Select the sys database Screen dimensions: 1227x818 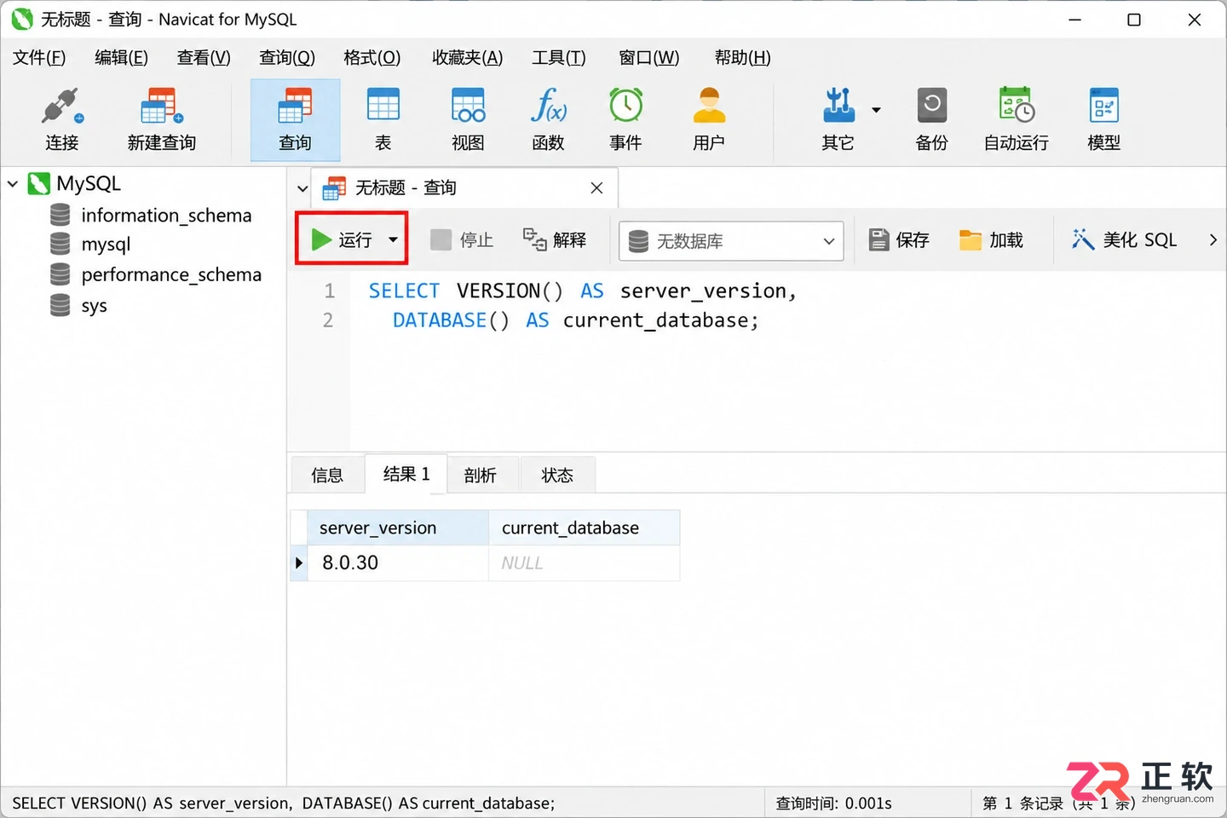tap(78, 305)
